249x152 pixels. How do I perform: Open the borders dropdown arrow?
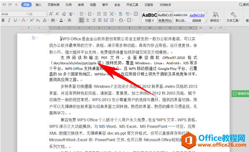[133, 20]
